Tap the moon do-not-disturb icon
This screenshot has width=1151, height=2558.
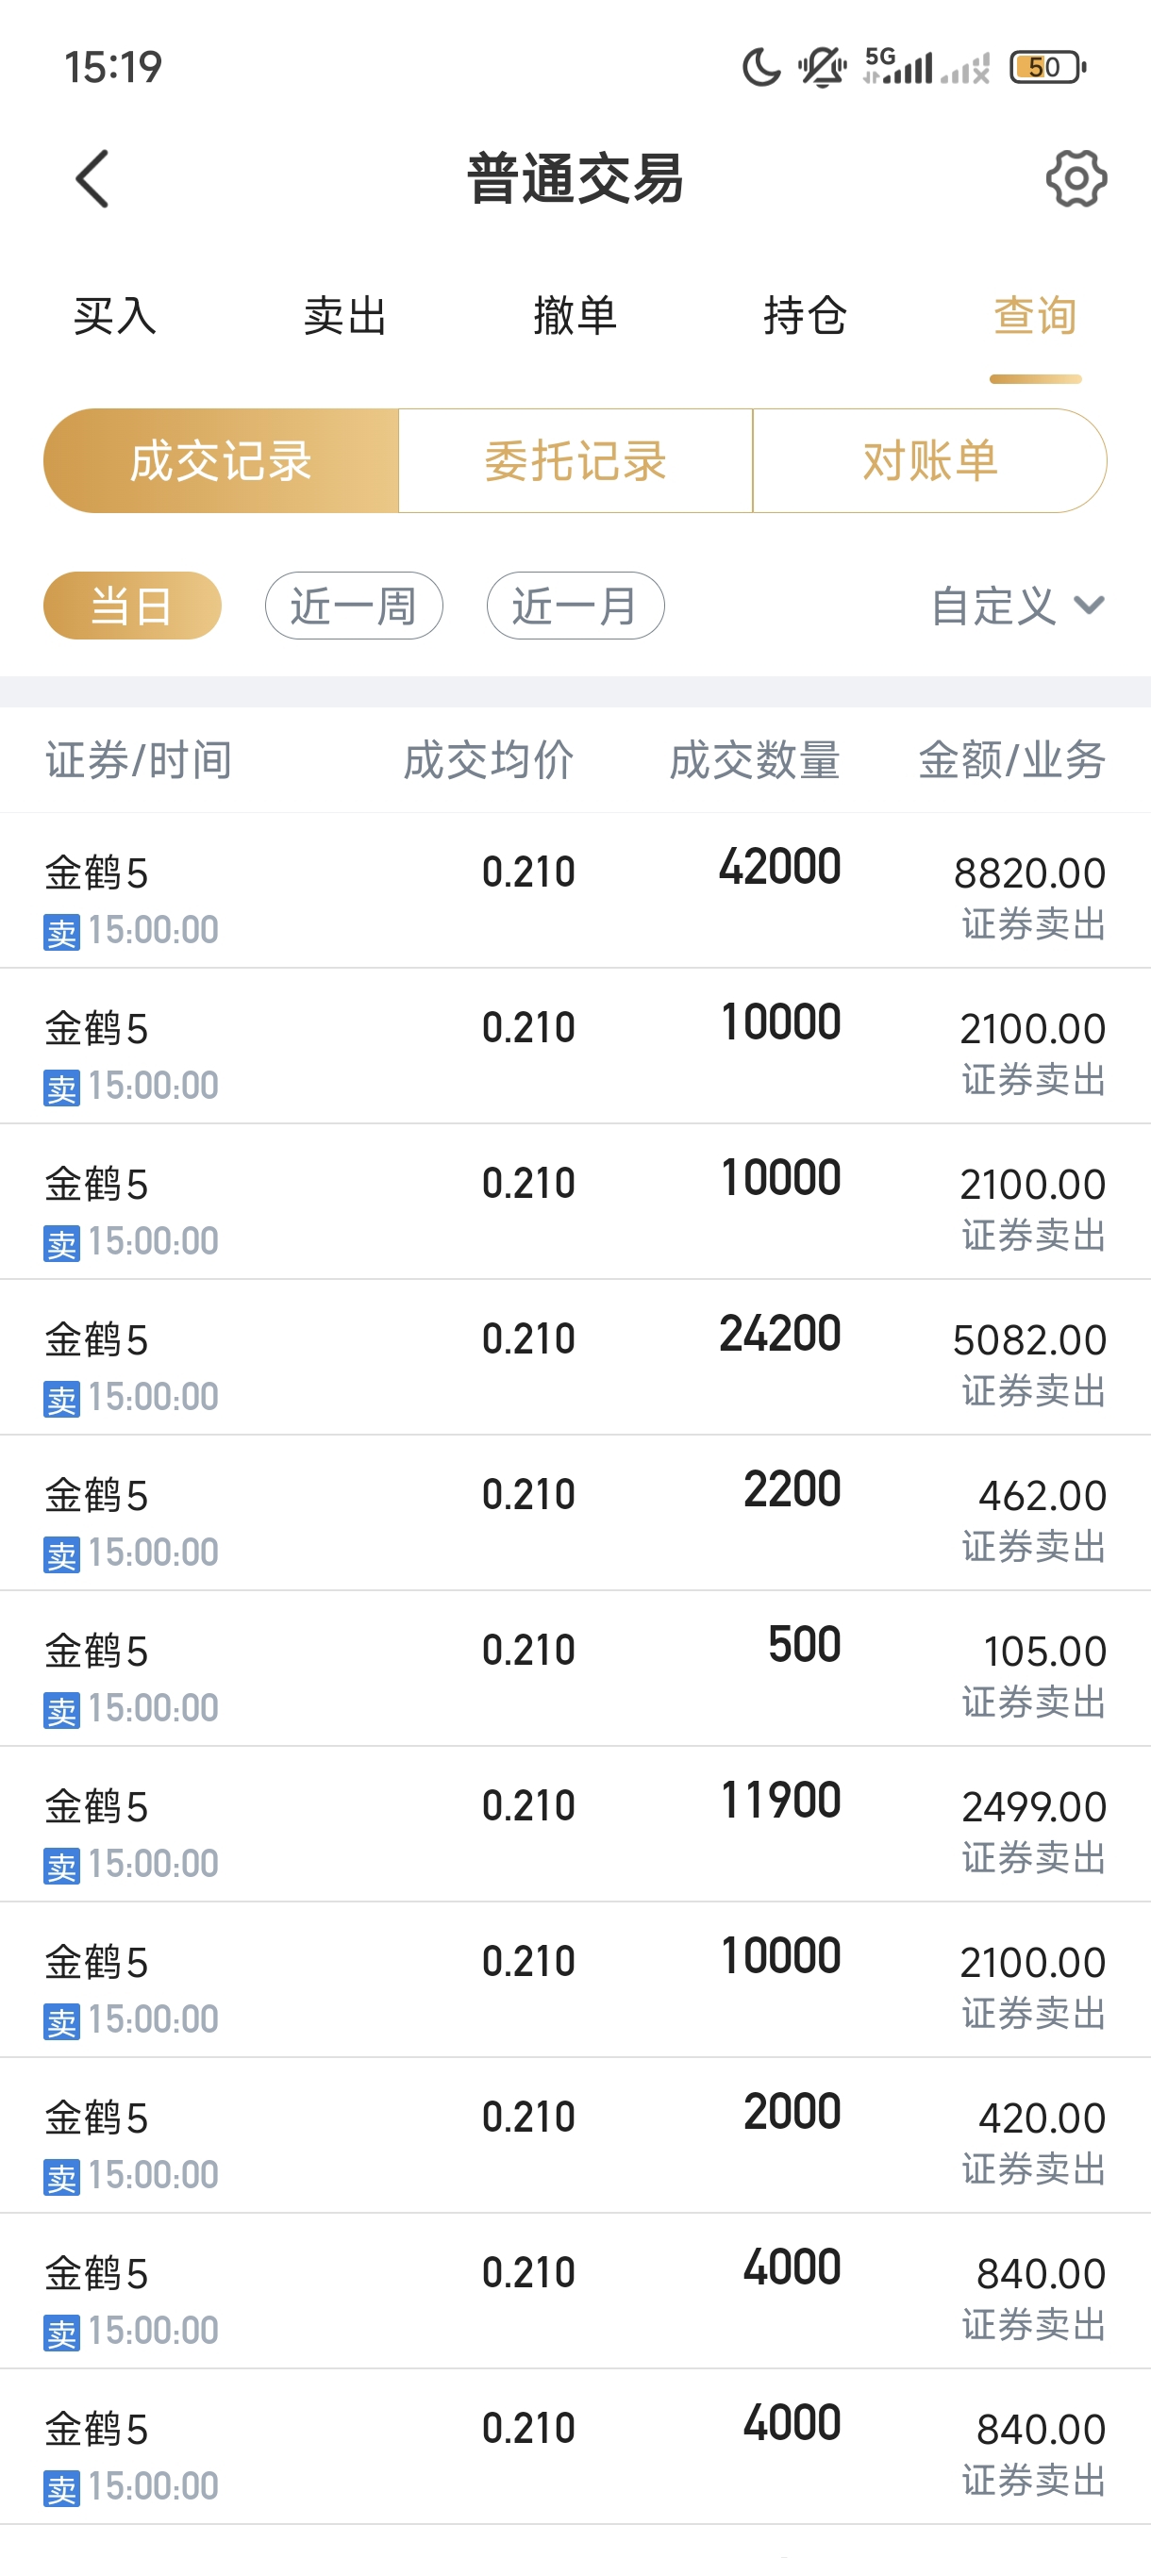[x=760, y=68]
